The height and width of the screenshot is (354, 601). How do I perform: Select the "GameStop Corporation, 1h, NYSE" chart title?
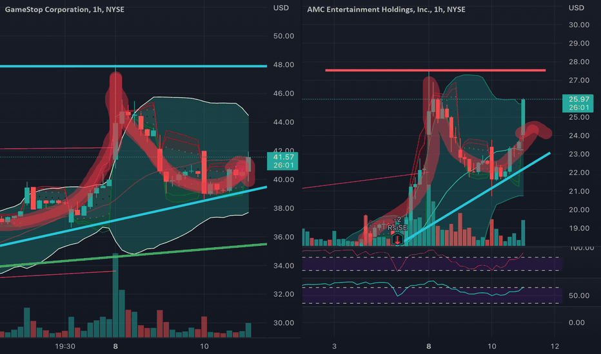tap(64, 9)
